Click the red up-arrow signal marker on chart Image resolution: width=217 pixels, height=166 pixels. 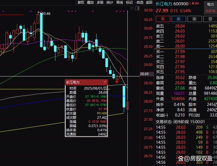click(x=117, y=82)
